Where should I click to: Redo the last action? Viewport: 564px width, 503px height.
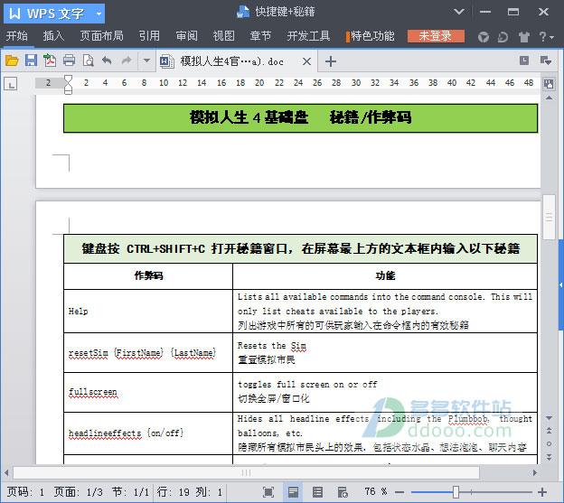[x=127, y=61]
